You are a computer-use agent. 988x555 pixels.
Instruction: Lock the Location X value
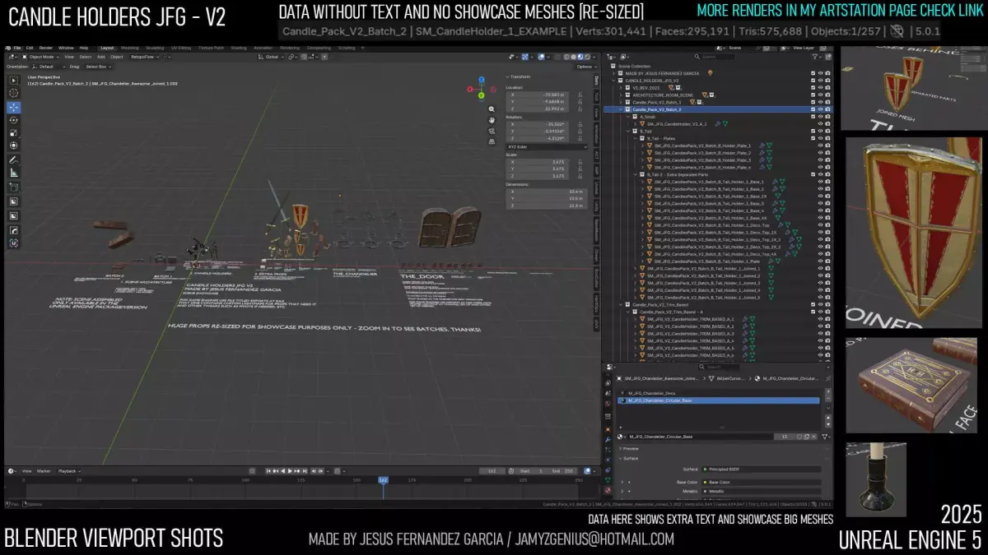[x=580, y=95]
